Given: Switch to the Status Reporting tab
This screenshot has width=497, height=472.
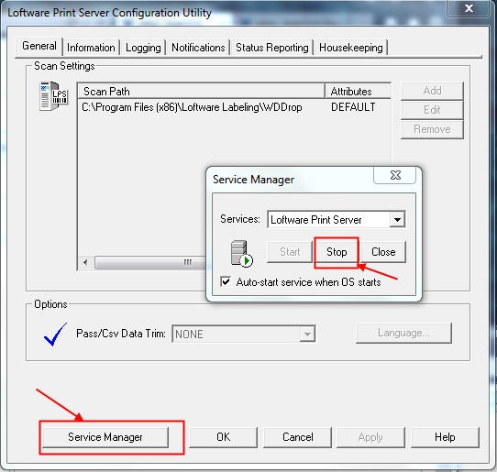Looking at the screenshot, I should click(271, 48).
